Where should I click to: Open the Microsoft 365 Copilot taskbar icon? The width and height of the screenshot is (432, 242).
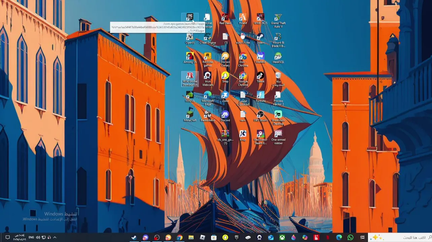pyautogui.click(x=305, y=237)
